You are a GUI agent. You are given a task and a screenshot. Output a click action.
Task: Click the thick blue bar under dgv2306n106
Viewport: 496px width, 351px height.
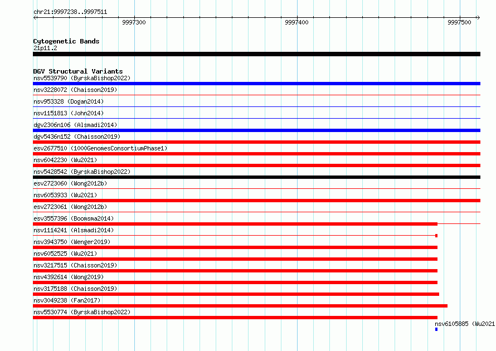pyautogui.click(x=256, y=130)
